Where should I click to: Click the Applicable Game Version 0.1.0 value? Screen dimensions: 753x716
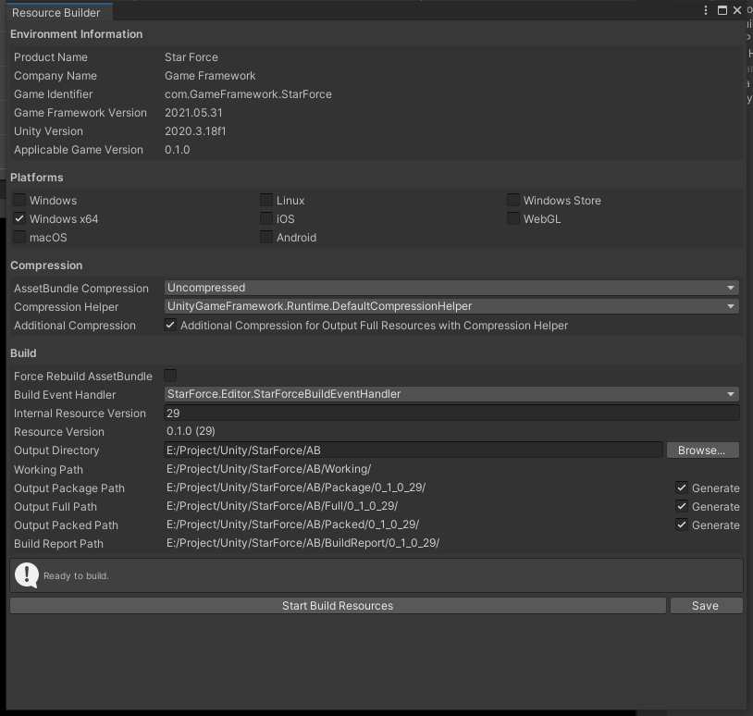pos(178,150)
